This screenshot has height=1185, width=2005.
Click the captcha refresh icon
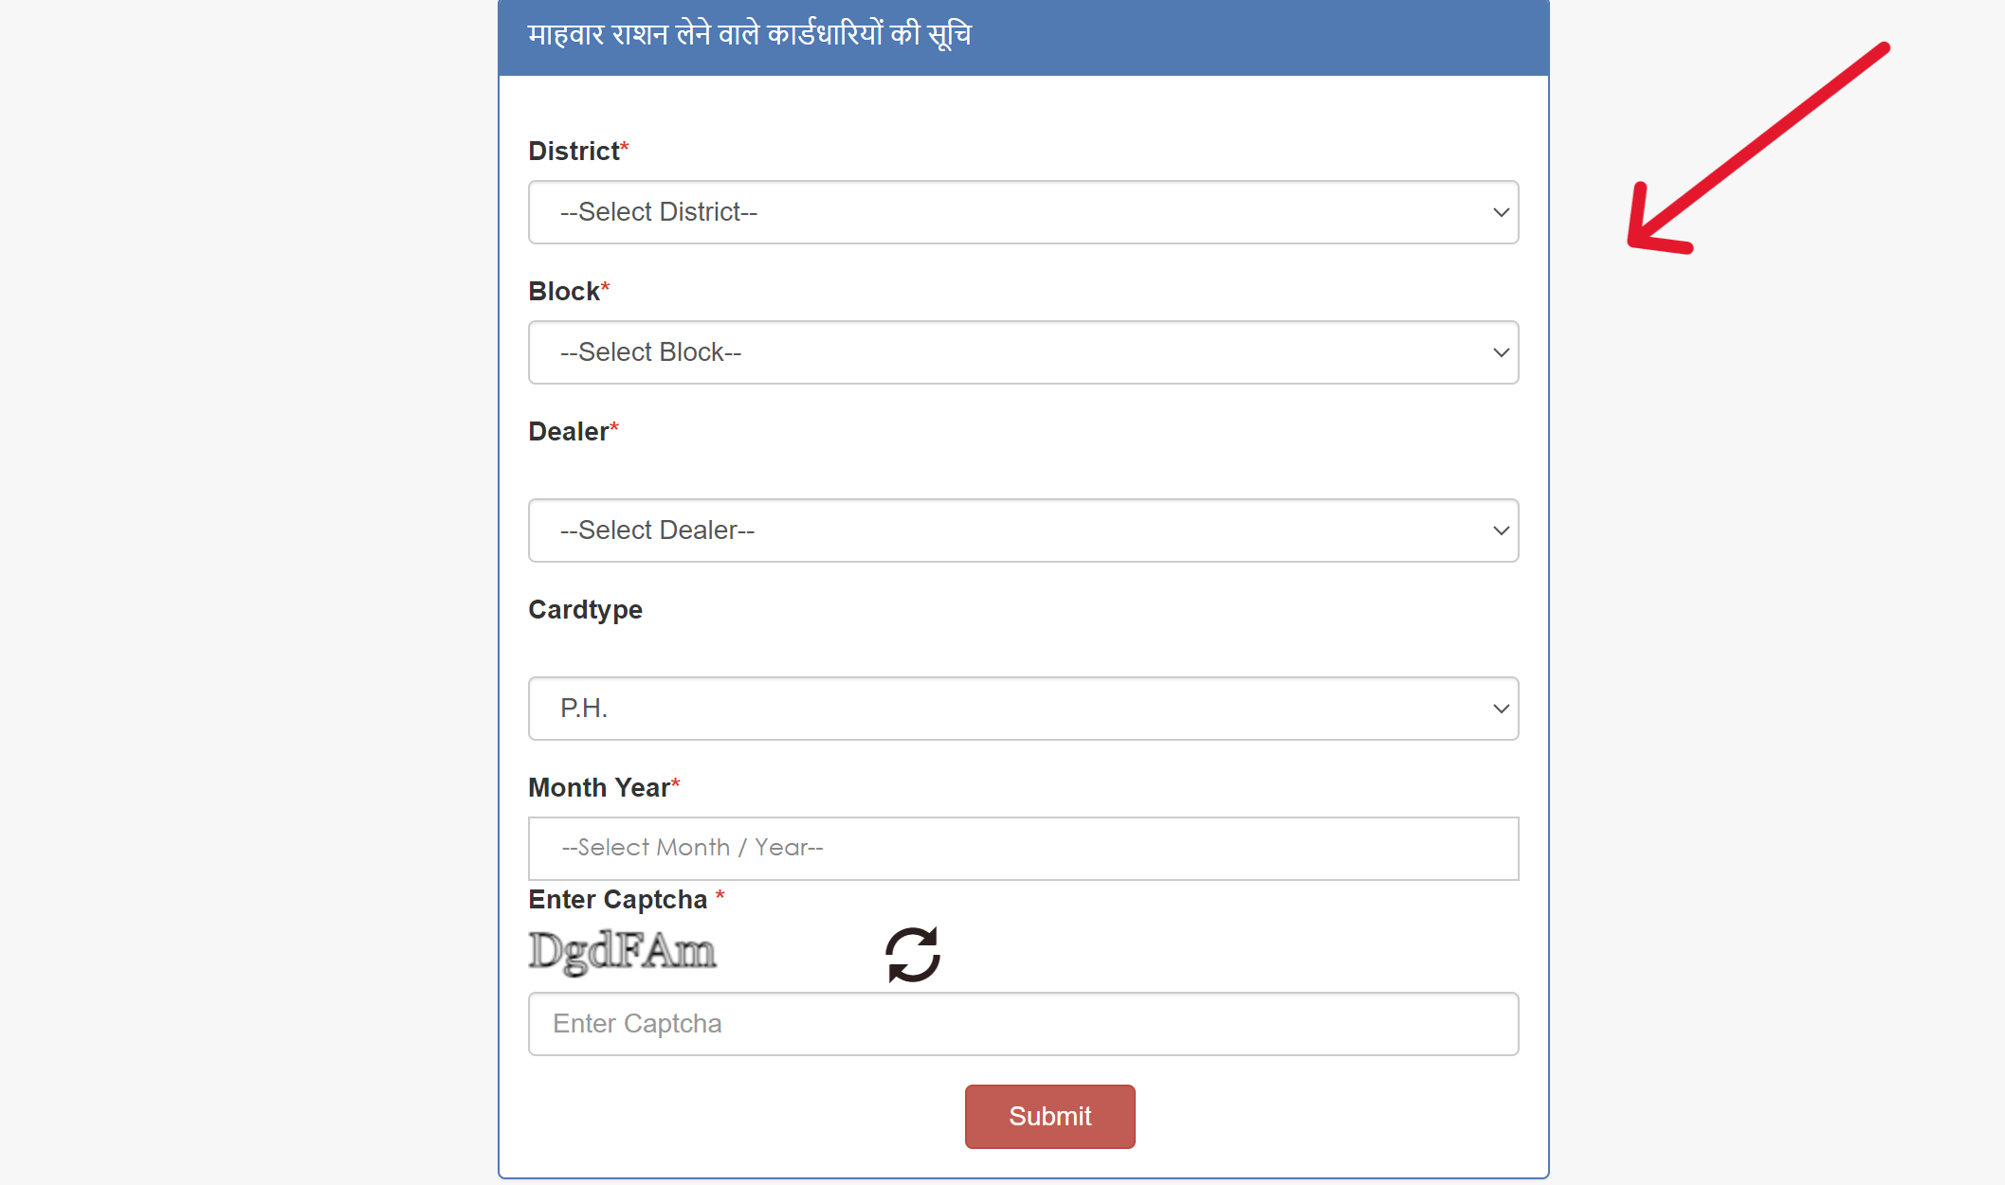(x=912, y=954)
